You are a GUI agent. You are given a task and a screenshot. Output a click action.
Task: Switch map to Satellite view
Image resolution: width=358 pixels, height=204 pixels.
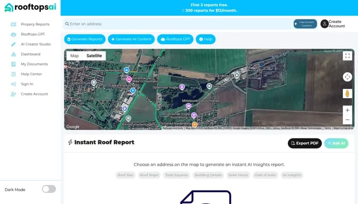click(94, 56)
